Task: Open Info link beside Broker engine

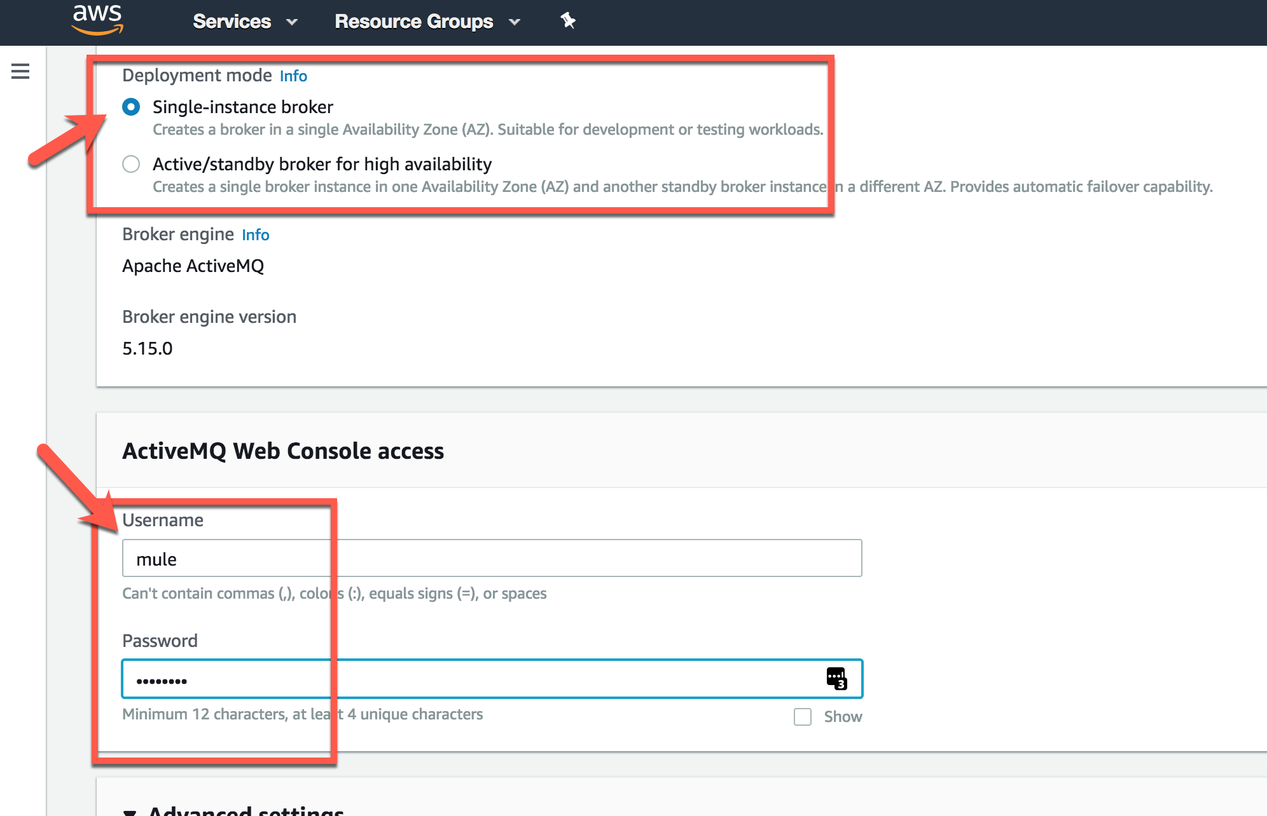Action: point(256,235)
